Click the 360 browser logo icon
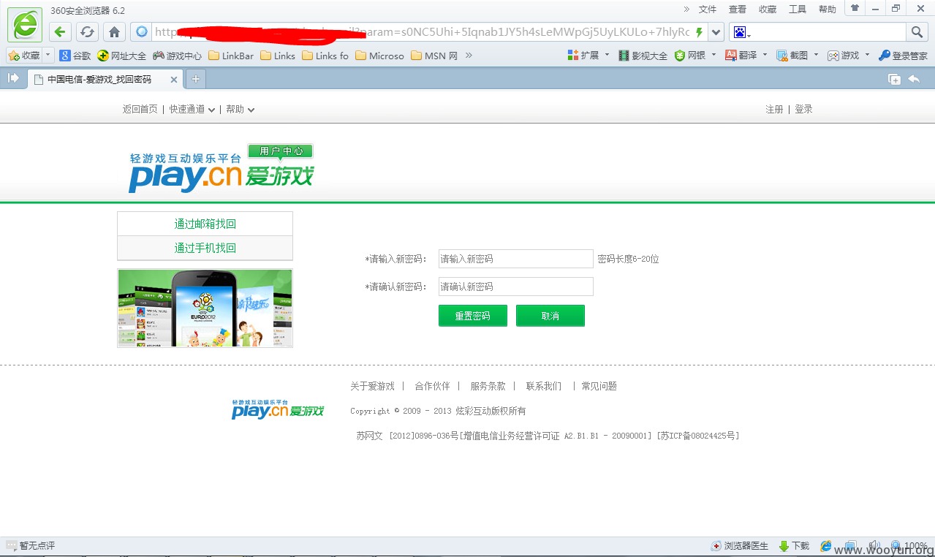Screen dimensions: 935x557 pyautogui.click(x=25, y=24)
